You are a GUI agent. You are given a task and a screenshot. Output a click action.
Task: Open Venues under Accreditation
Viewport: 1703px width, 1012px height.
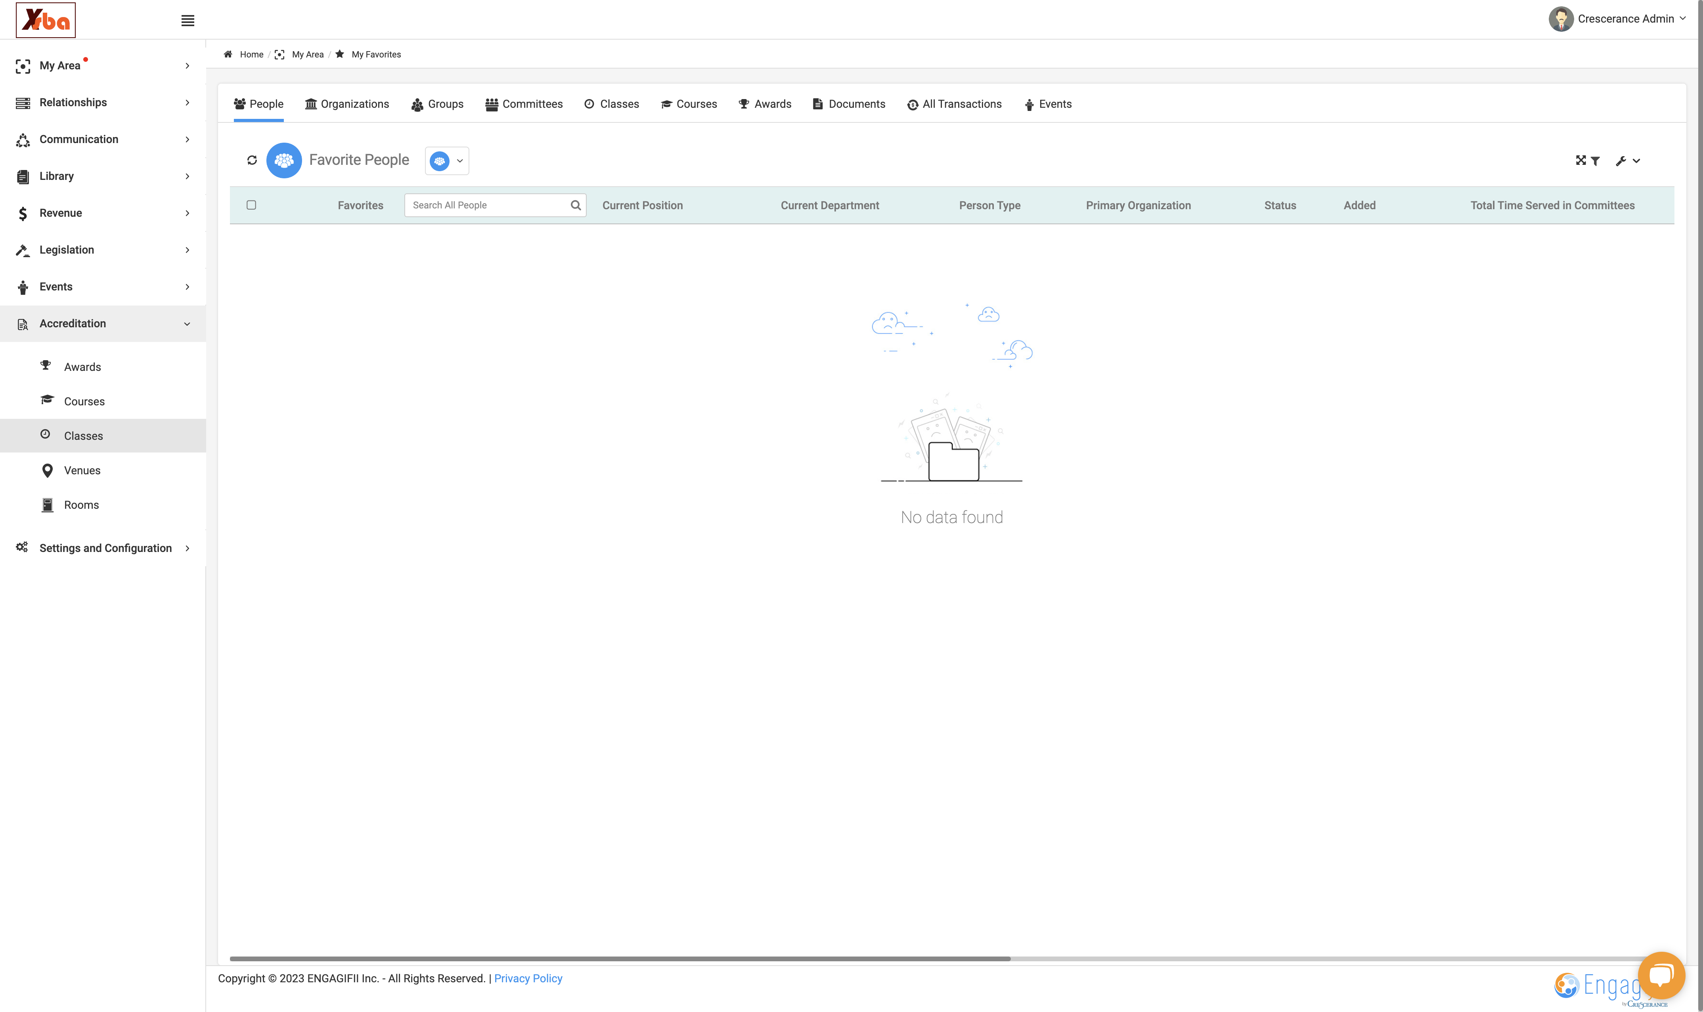click(x=102, y=471)
